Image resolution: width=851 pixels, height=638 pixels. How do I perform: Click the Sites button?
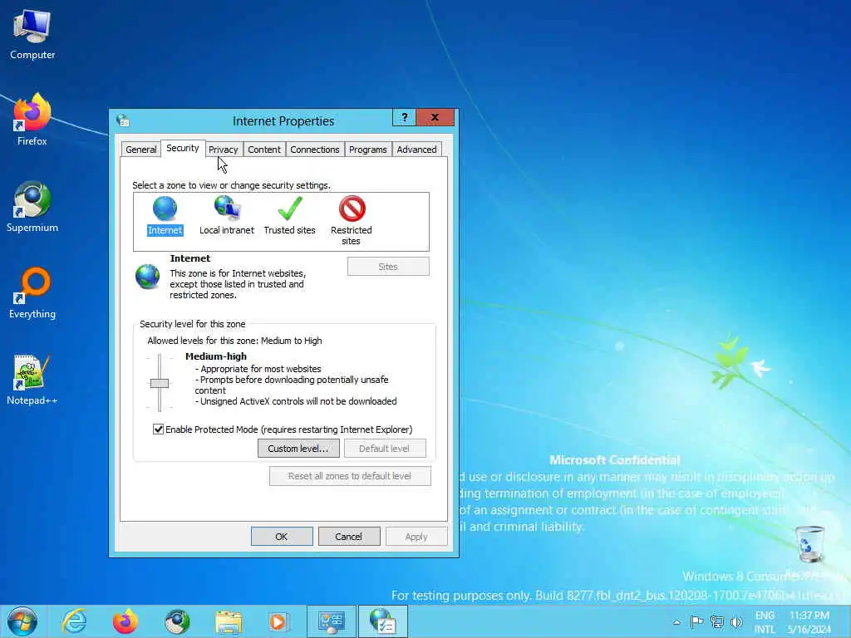(x=388, y=267)
